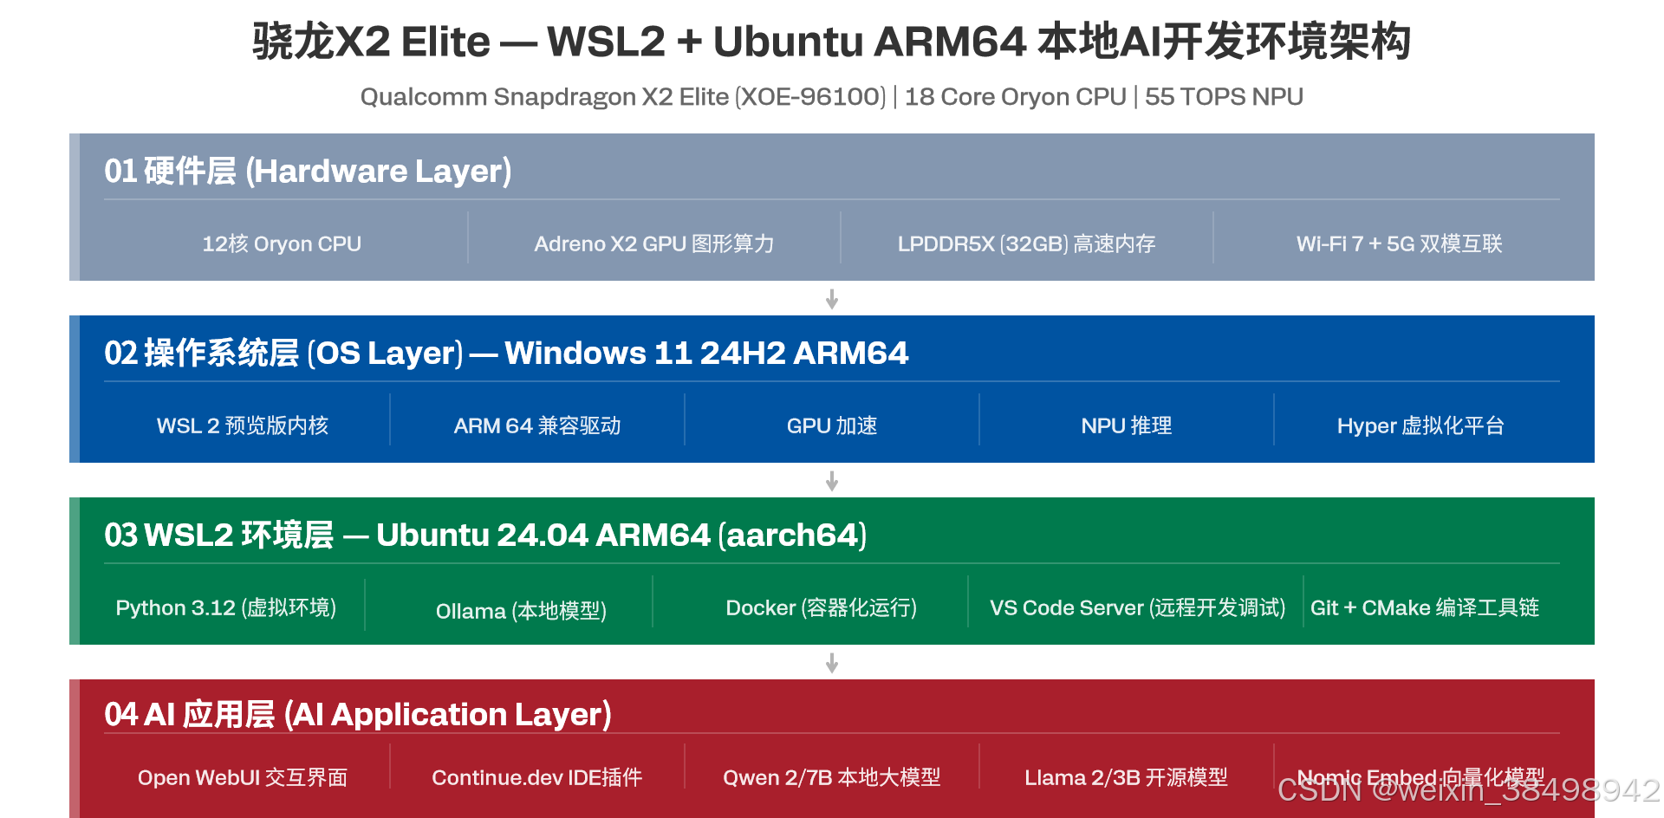Click 'Git + CMake 编译工具链' cell
Viewport: 1664px width, 818px height.
pyautogui.click(x=1425, y=607)
